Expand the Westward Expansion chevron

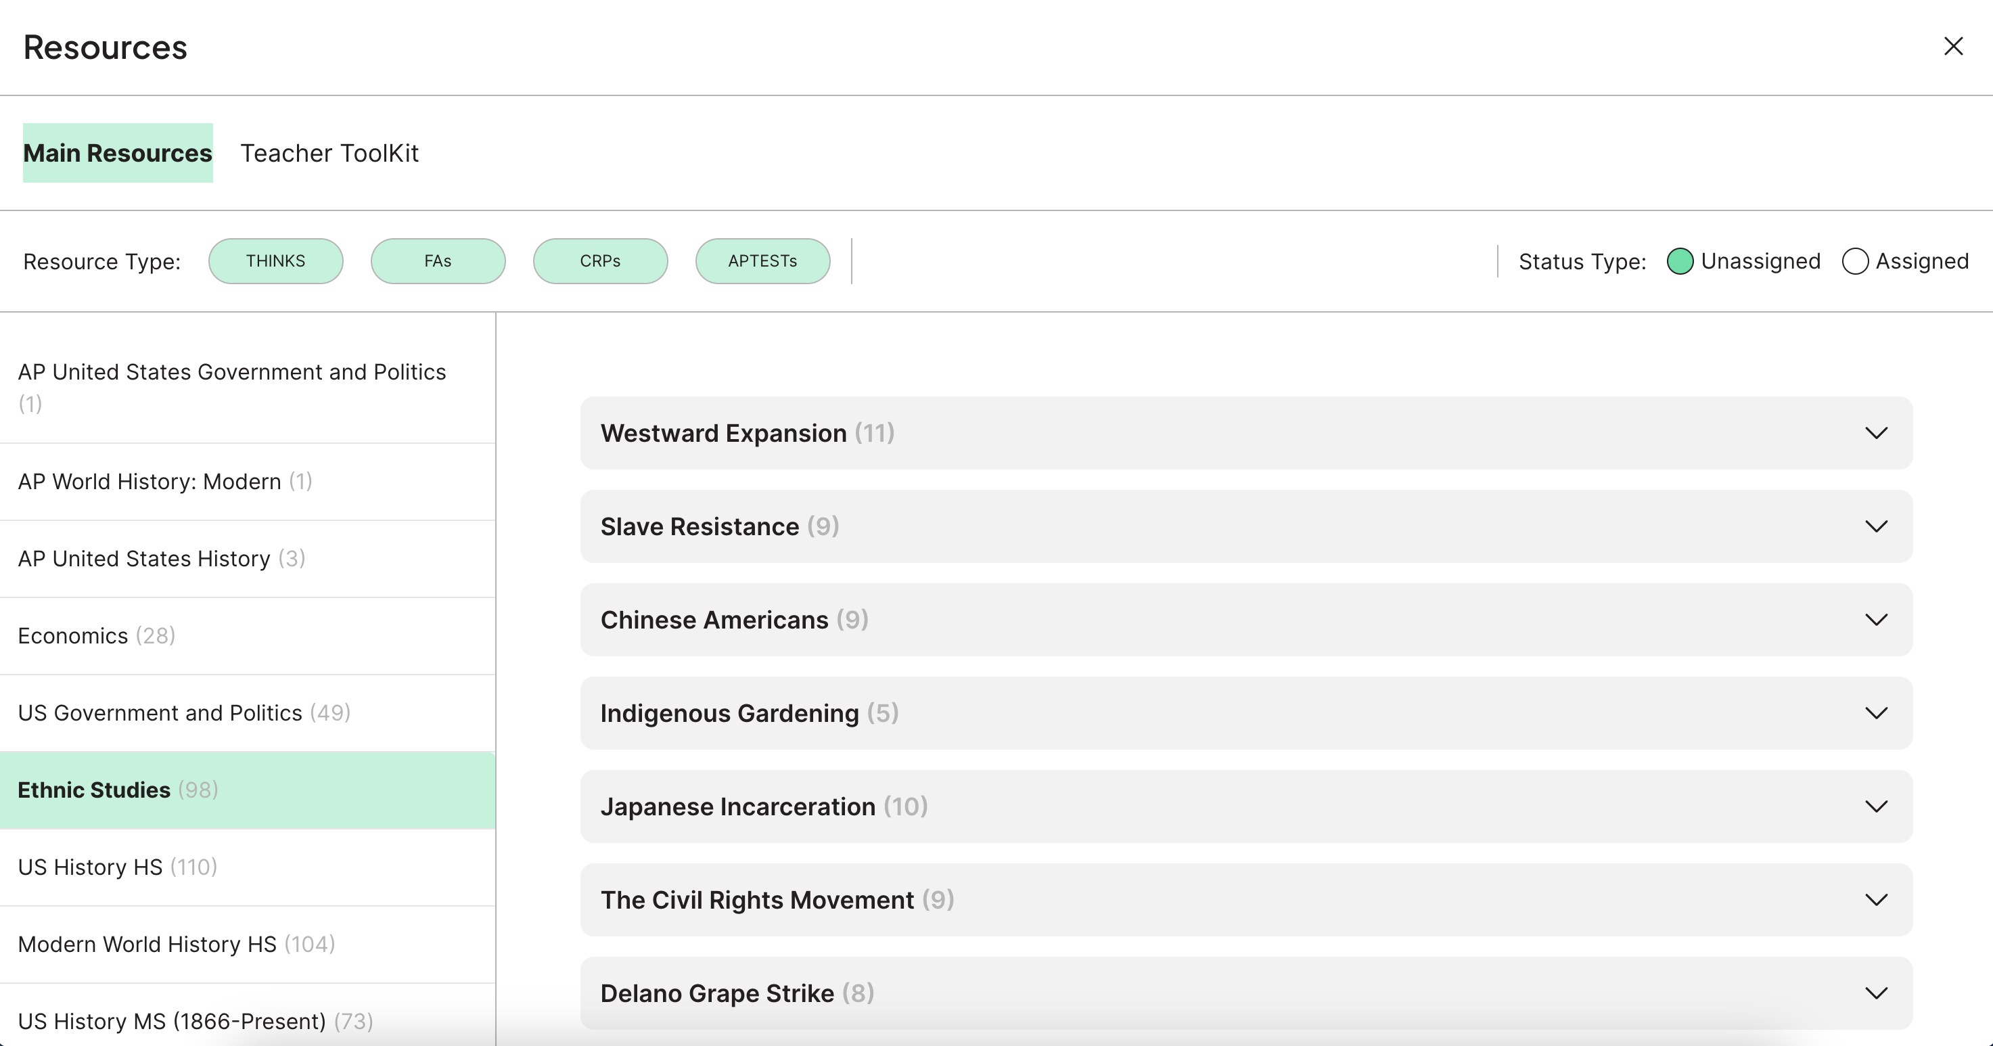(1875, 433)
